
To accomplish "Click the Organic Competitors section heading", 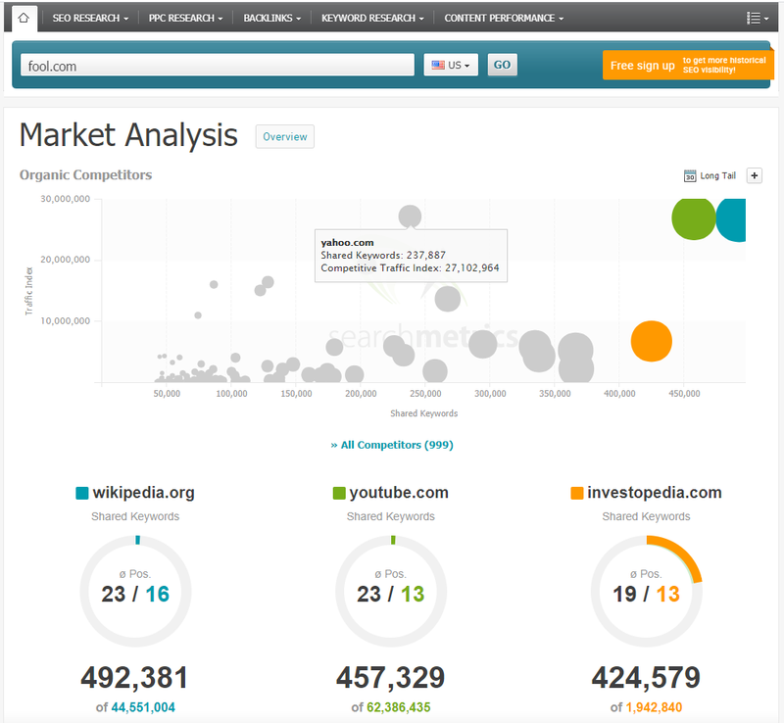I will coord(85,175).
